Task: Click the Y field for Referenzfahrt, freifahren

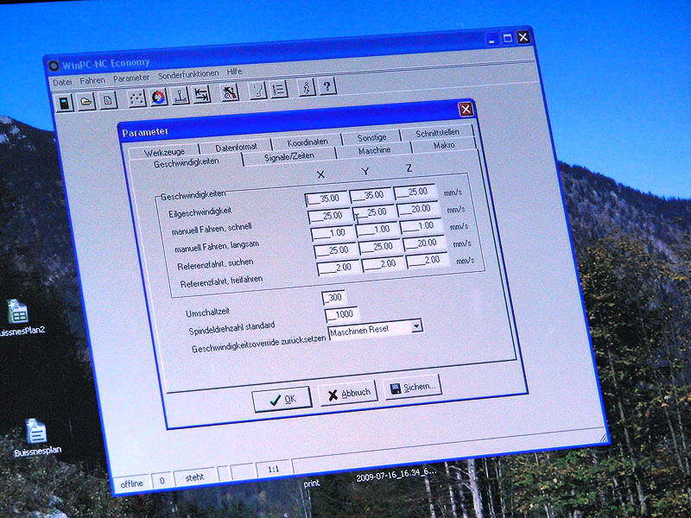Action: point(383,264)
